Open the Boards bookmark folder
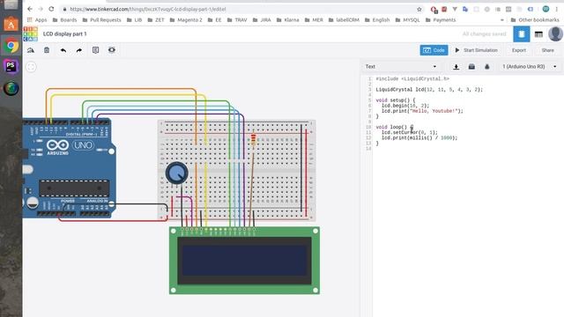 click(64, 20)
